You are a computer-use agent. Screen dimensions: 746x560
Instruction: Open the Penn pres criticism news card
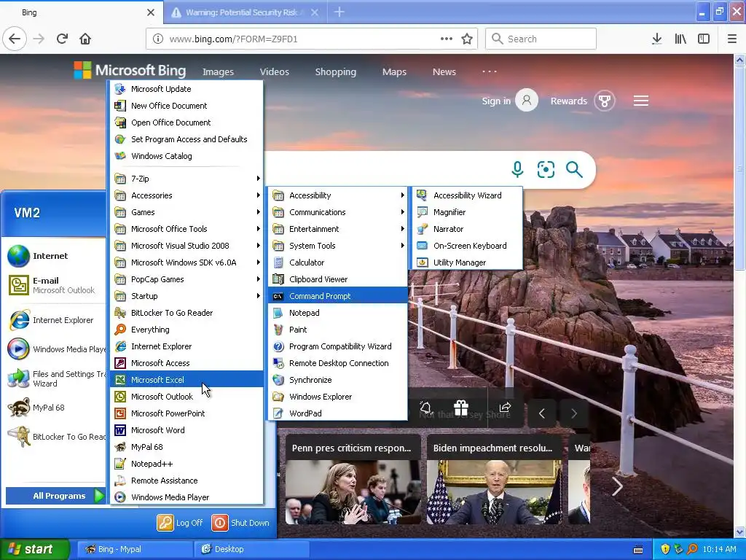tap(353, 479)
